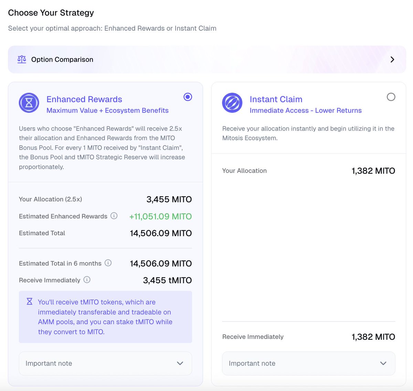Screen dimensions: 413x391
Task: Click the Your Allocation (2.5x) label
Action: (51, 199)
